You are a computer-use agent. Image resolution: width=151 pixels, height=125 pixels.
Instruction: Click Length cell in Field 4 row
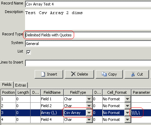(23, 120)
